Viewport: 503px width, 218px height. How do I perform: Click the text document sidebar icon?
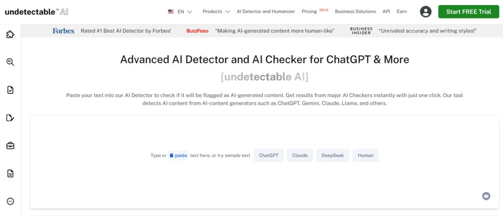(x=10, y=173)
